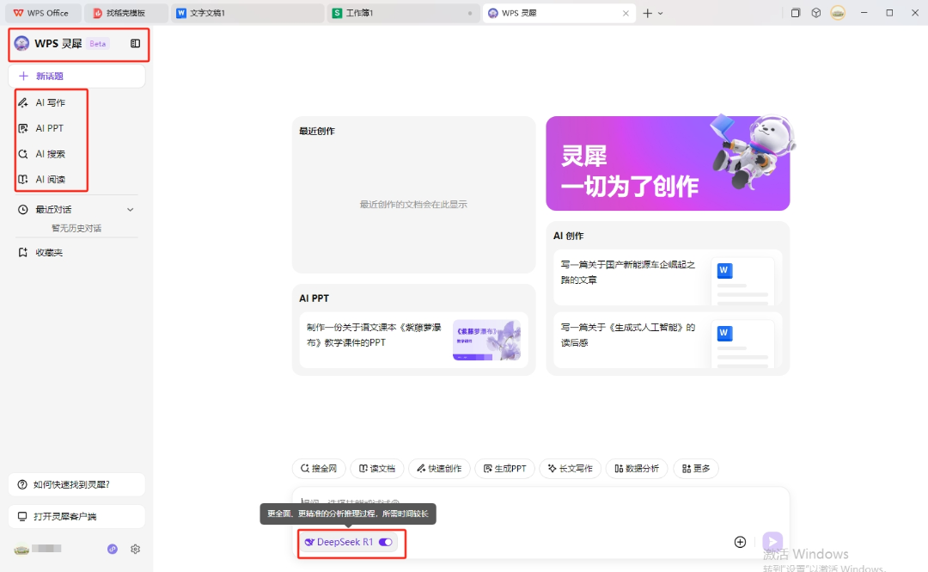Close the WPS 灵犀 tab
This screenshot has width=928, height=572.
coord(626,13)
